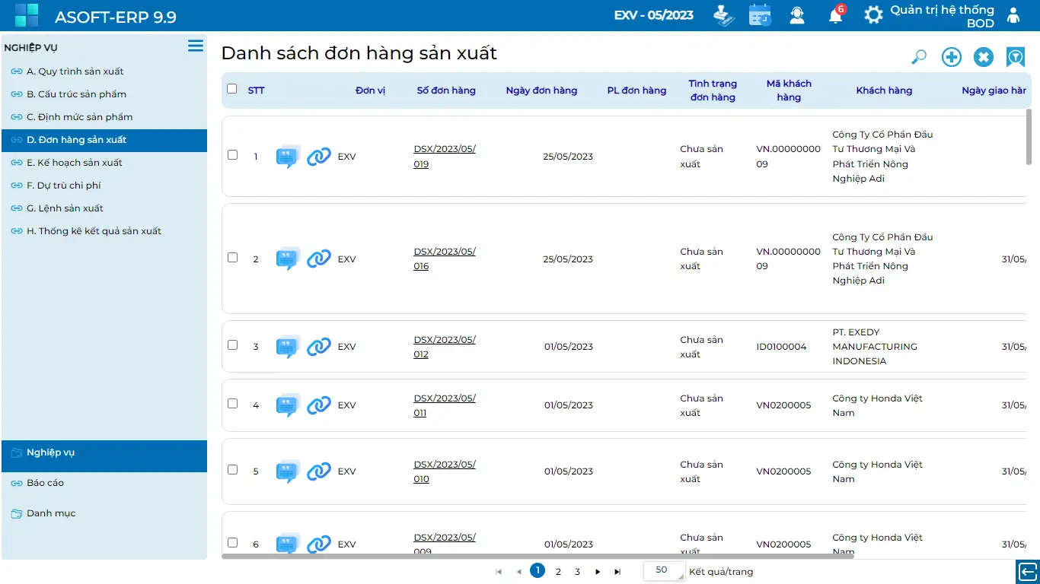The height and width of the screenshot is (584, 1040).
Task: Click the search magnifier icon
Action: [919, 57]
